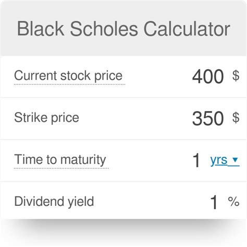Click the dollar sign beside 350
247x247 pixels.
coord(236,118)
